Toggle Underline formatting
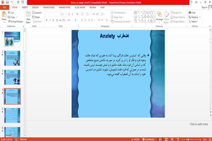Viewport: 212px width, 141px height. (53, 20)
